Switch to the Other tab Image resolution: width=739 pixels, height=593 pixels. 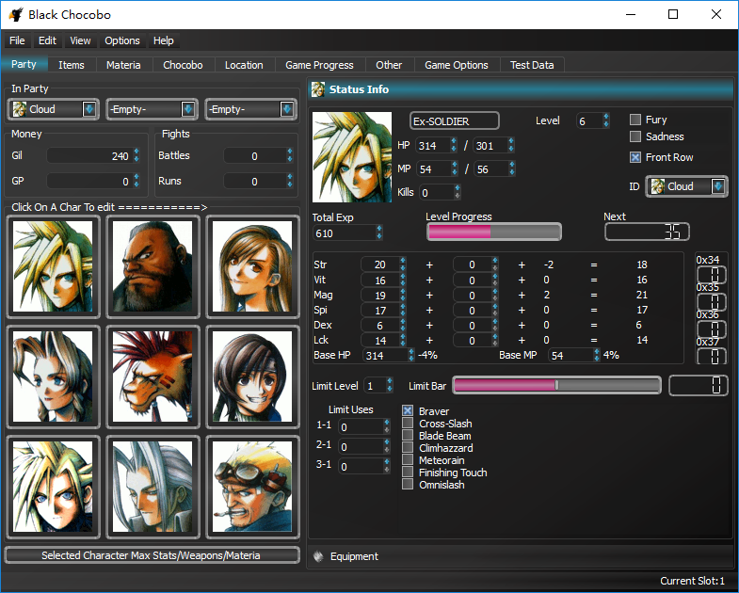[x=389, y=65]
